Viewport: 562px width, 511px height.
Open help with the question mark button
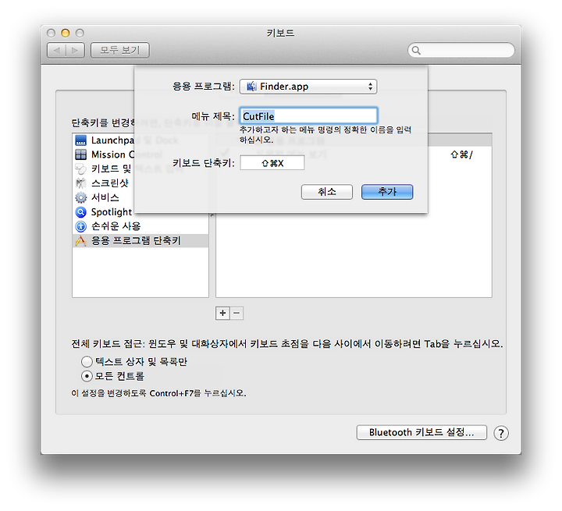click(x=500, y=433)
